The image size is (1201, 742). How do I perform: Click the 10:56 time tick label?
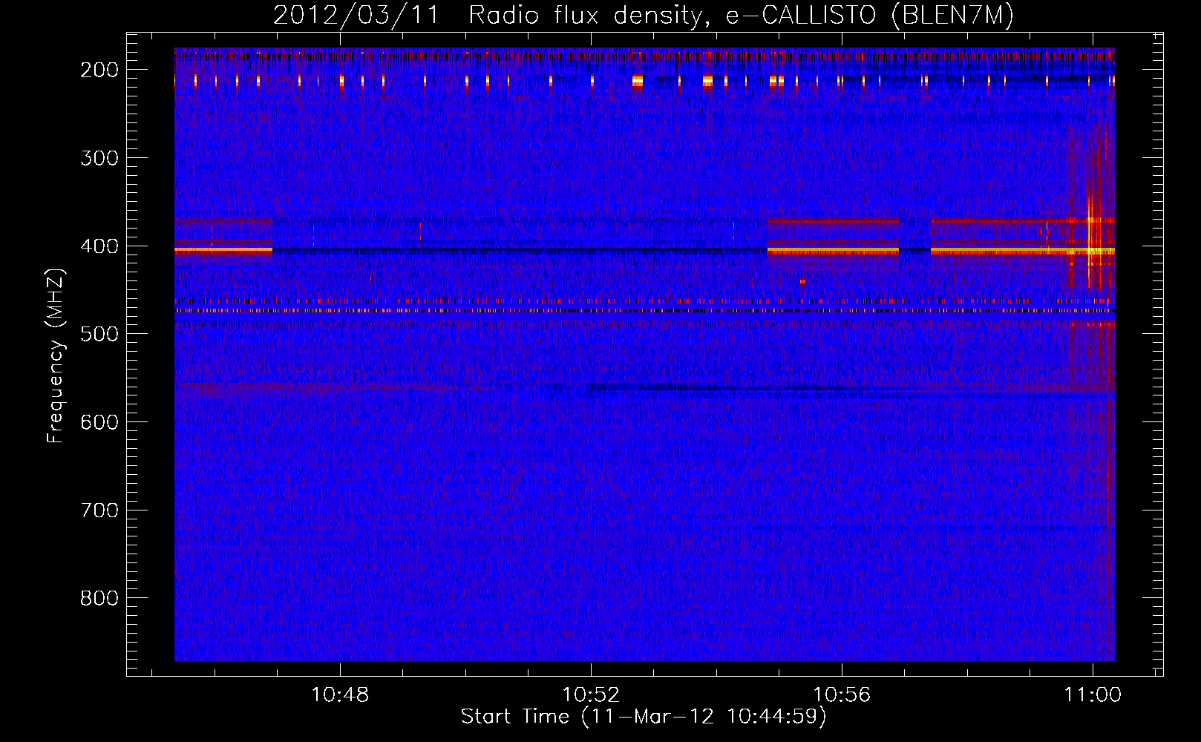842,695
